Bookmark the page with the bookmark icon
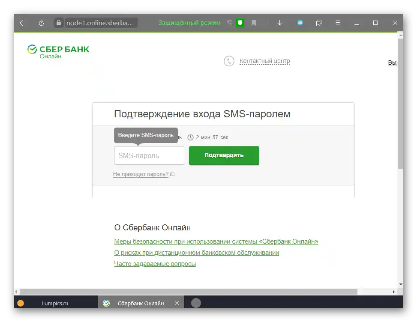This screenshot has height=322, width=417. click(x=254, y=23)
